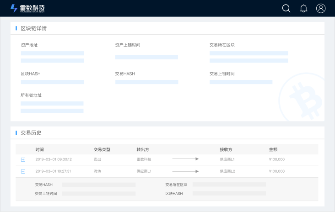
Task: Open notifications bell icon
Action: tap(303, 9)
